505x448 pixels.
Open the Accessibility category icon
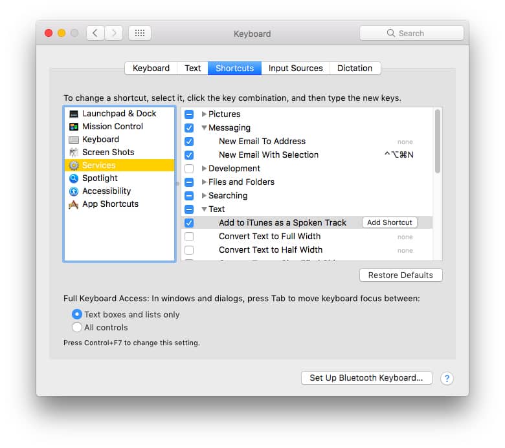(x=74, y=191)
